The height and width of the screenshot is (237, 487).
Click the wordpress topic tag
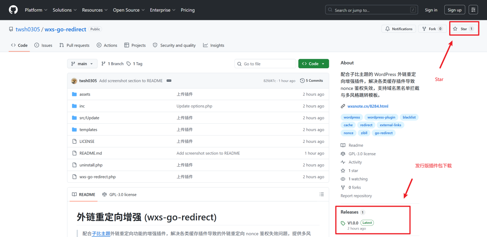352,117
